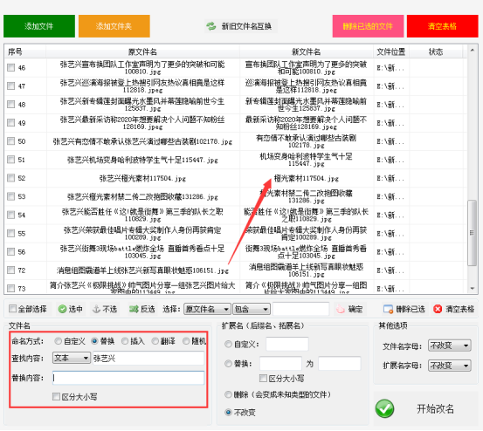
Task: Click the 删除已选 icon in lower toolbar
Action: point(388,309)
